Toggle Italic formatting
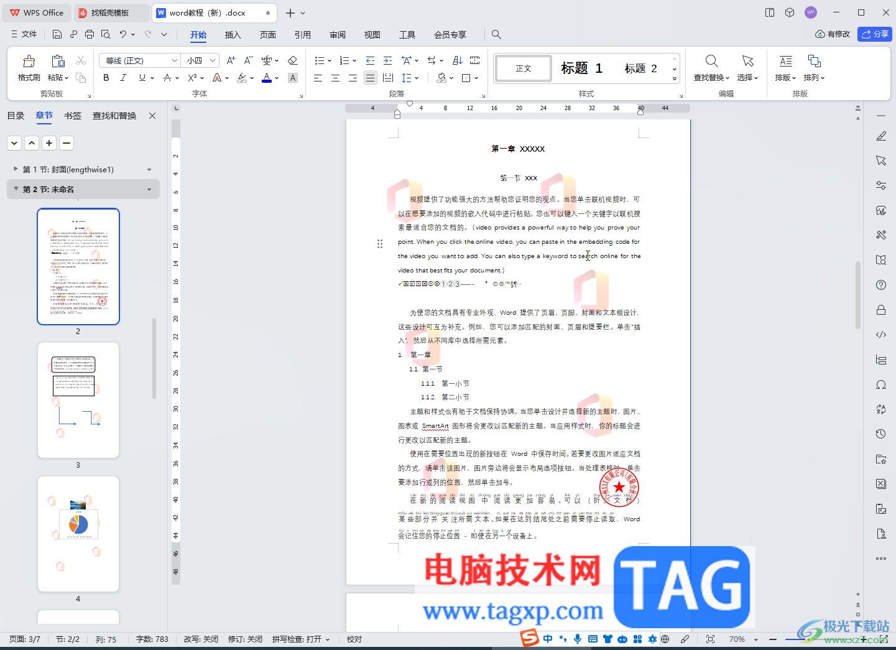This screenshot has height=650, width=896. click(123, 78)
